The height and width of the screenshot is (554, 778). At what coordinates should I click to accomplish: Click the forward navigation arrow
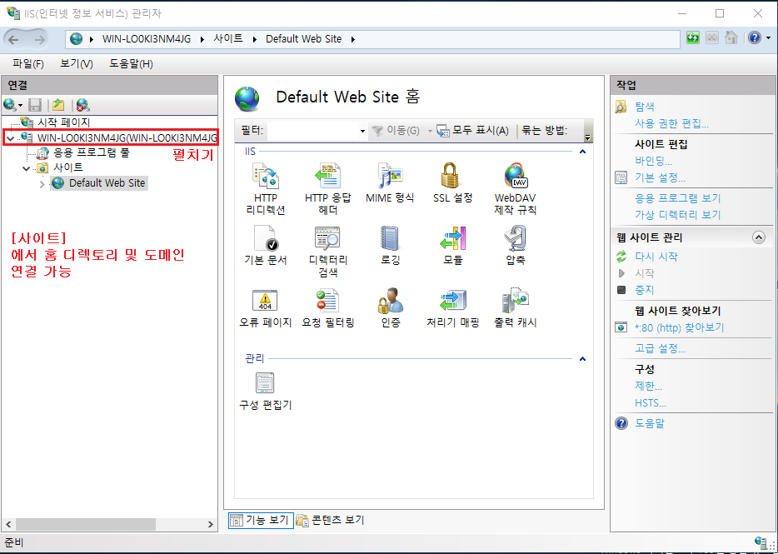[39, 39]
